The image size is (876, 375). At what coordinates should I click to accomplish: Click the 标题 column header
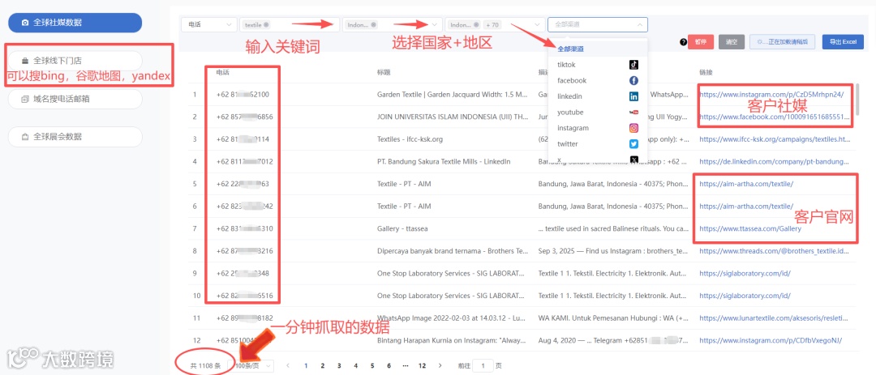point(383,73)
